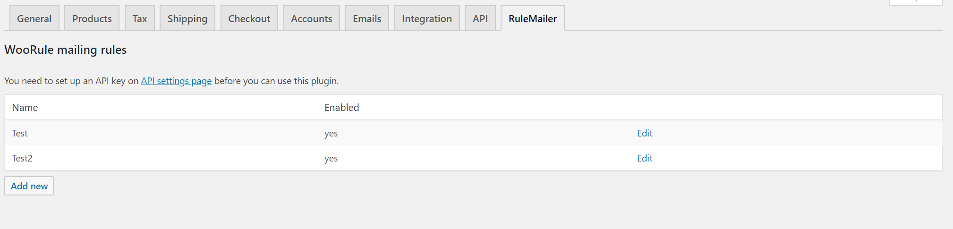This screenshot has width=953, height=229.
Task: Select the RuleMailer tab
Action: [x=533, y=18]
